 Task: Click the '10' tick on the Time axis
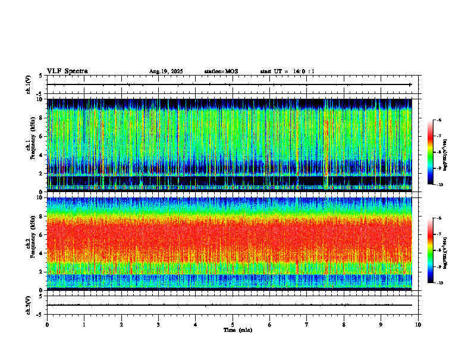pyautogui.click(x=418, y=325)
